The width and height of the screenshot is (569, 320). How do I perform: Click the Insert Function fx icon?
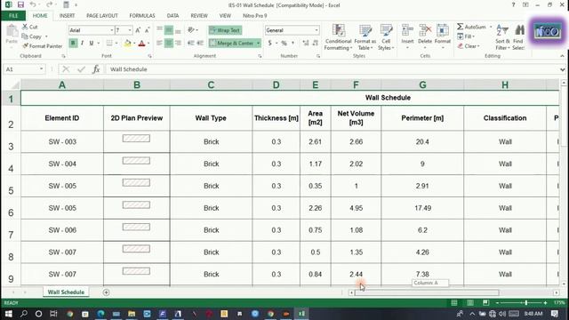96,69
